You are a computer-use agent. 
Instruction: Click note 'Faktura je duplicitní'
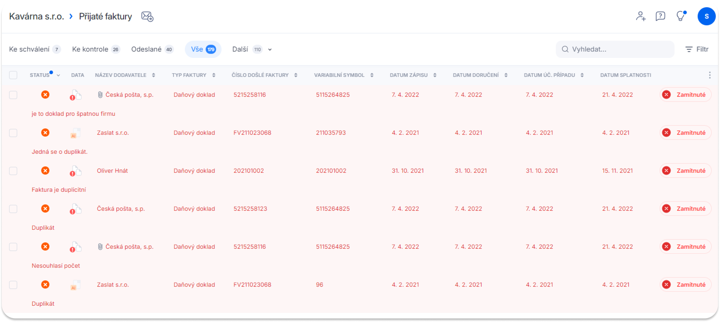point(59,190)
